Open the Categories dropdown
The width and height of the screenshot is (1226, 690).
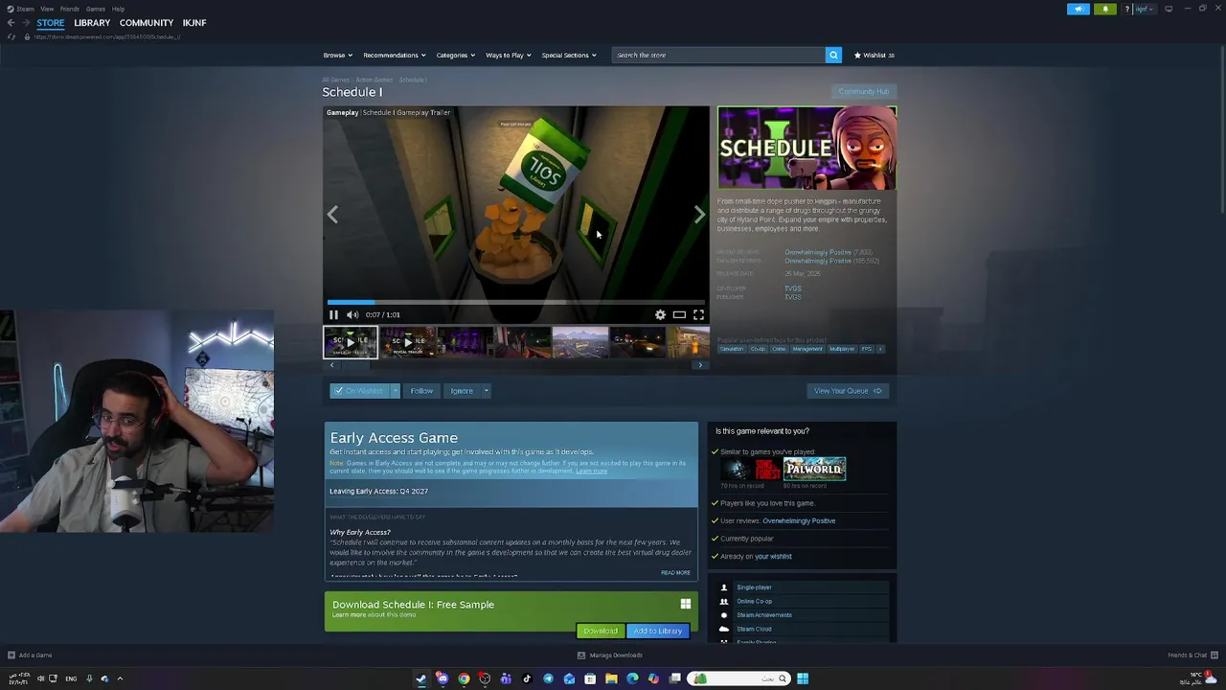(x=455, y=55)
